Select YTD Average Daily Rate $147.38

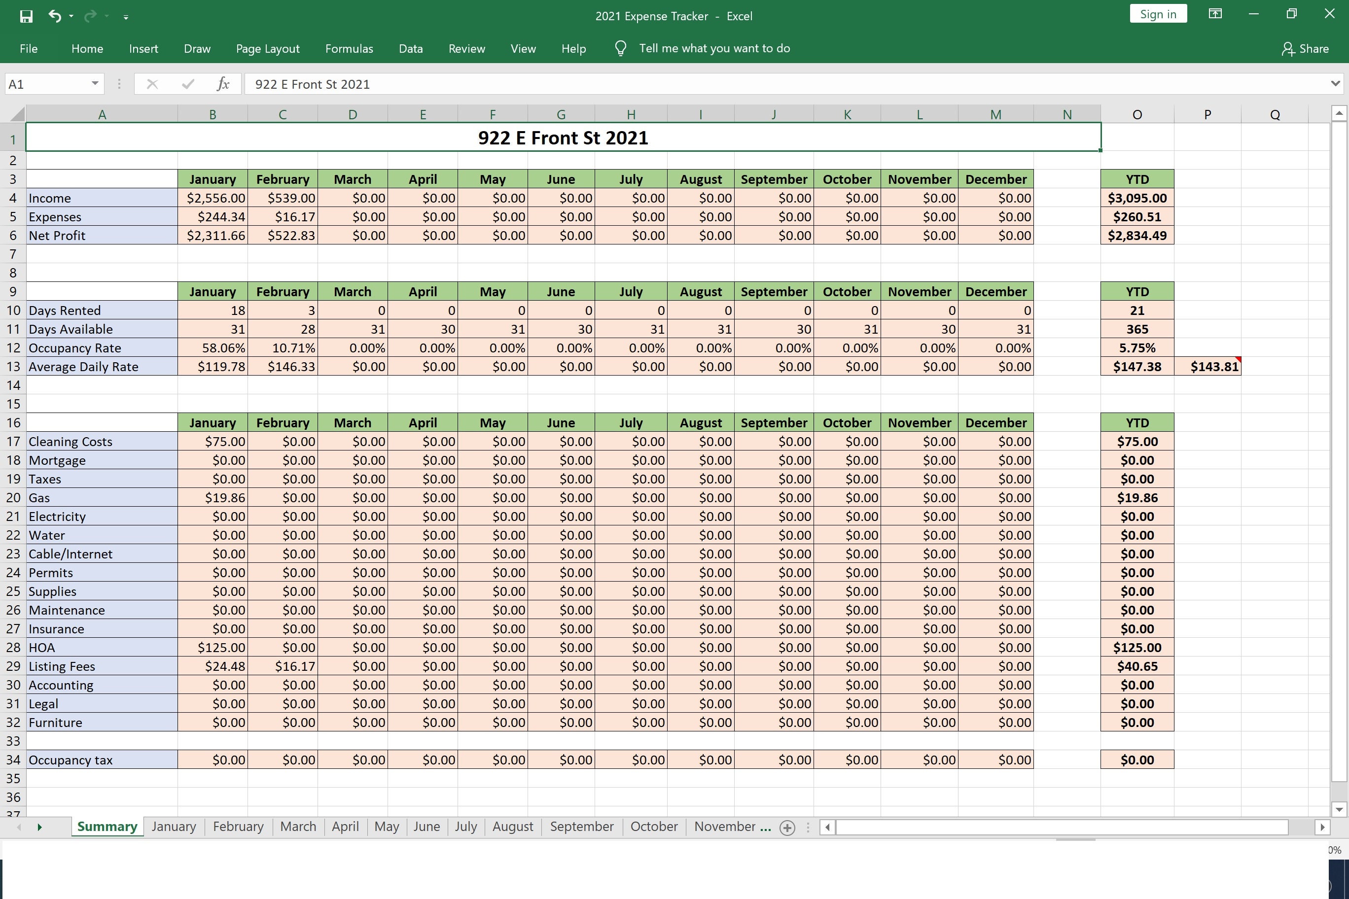(1137, 366)
